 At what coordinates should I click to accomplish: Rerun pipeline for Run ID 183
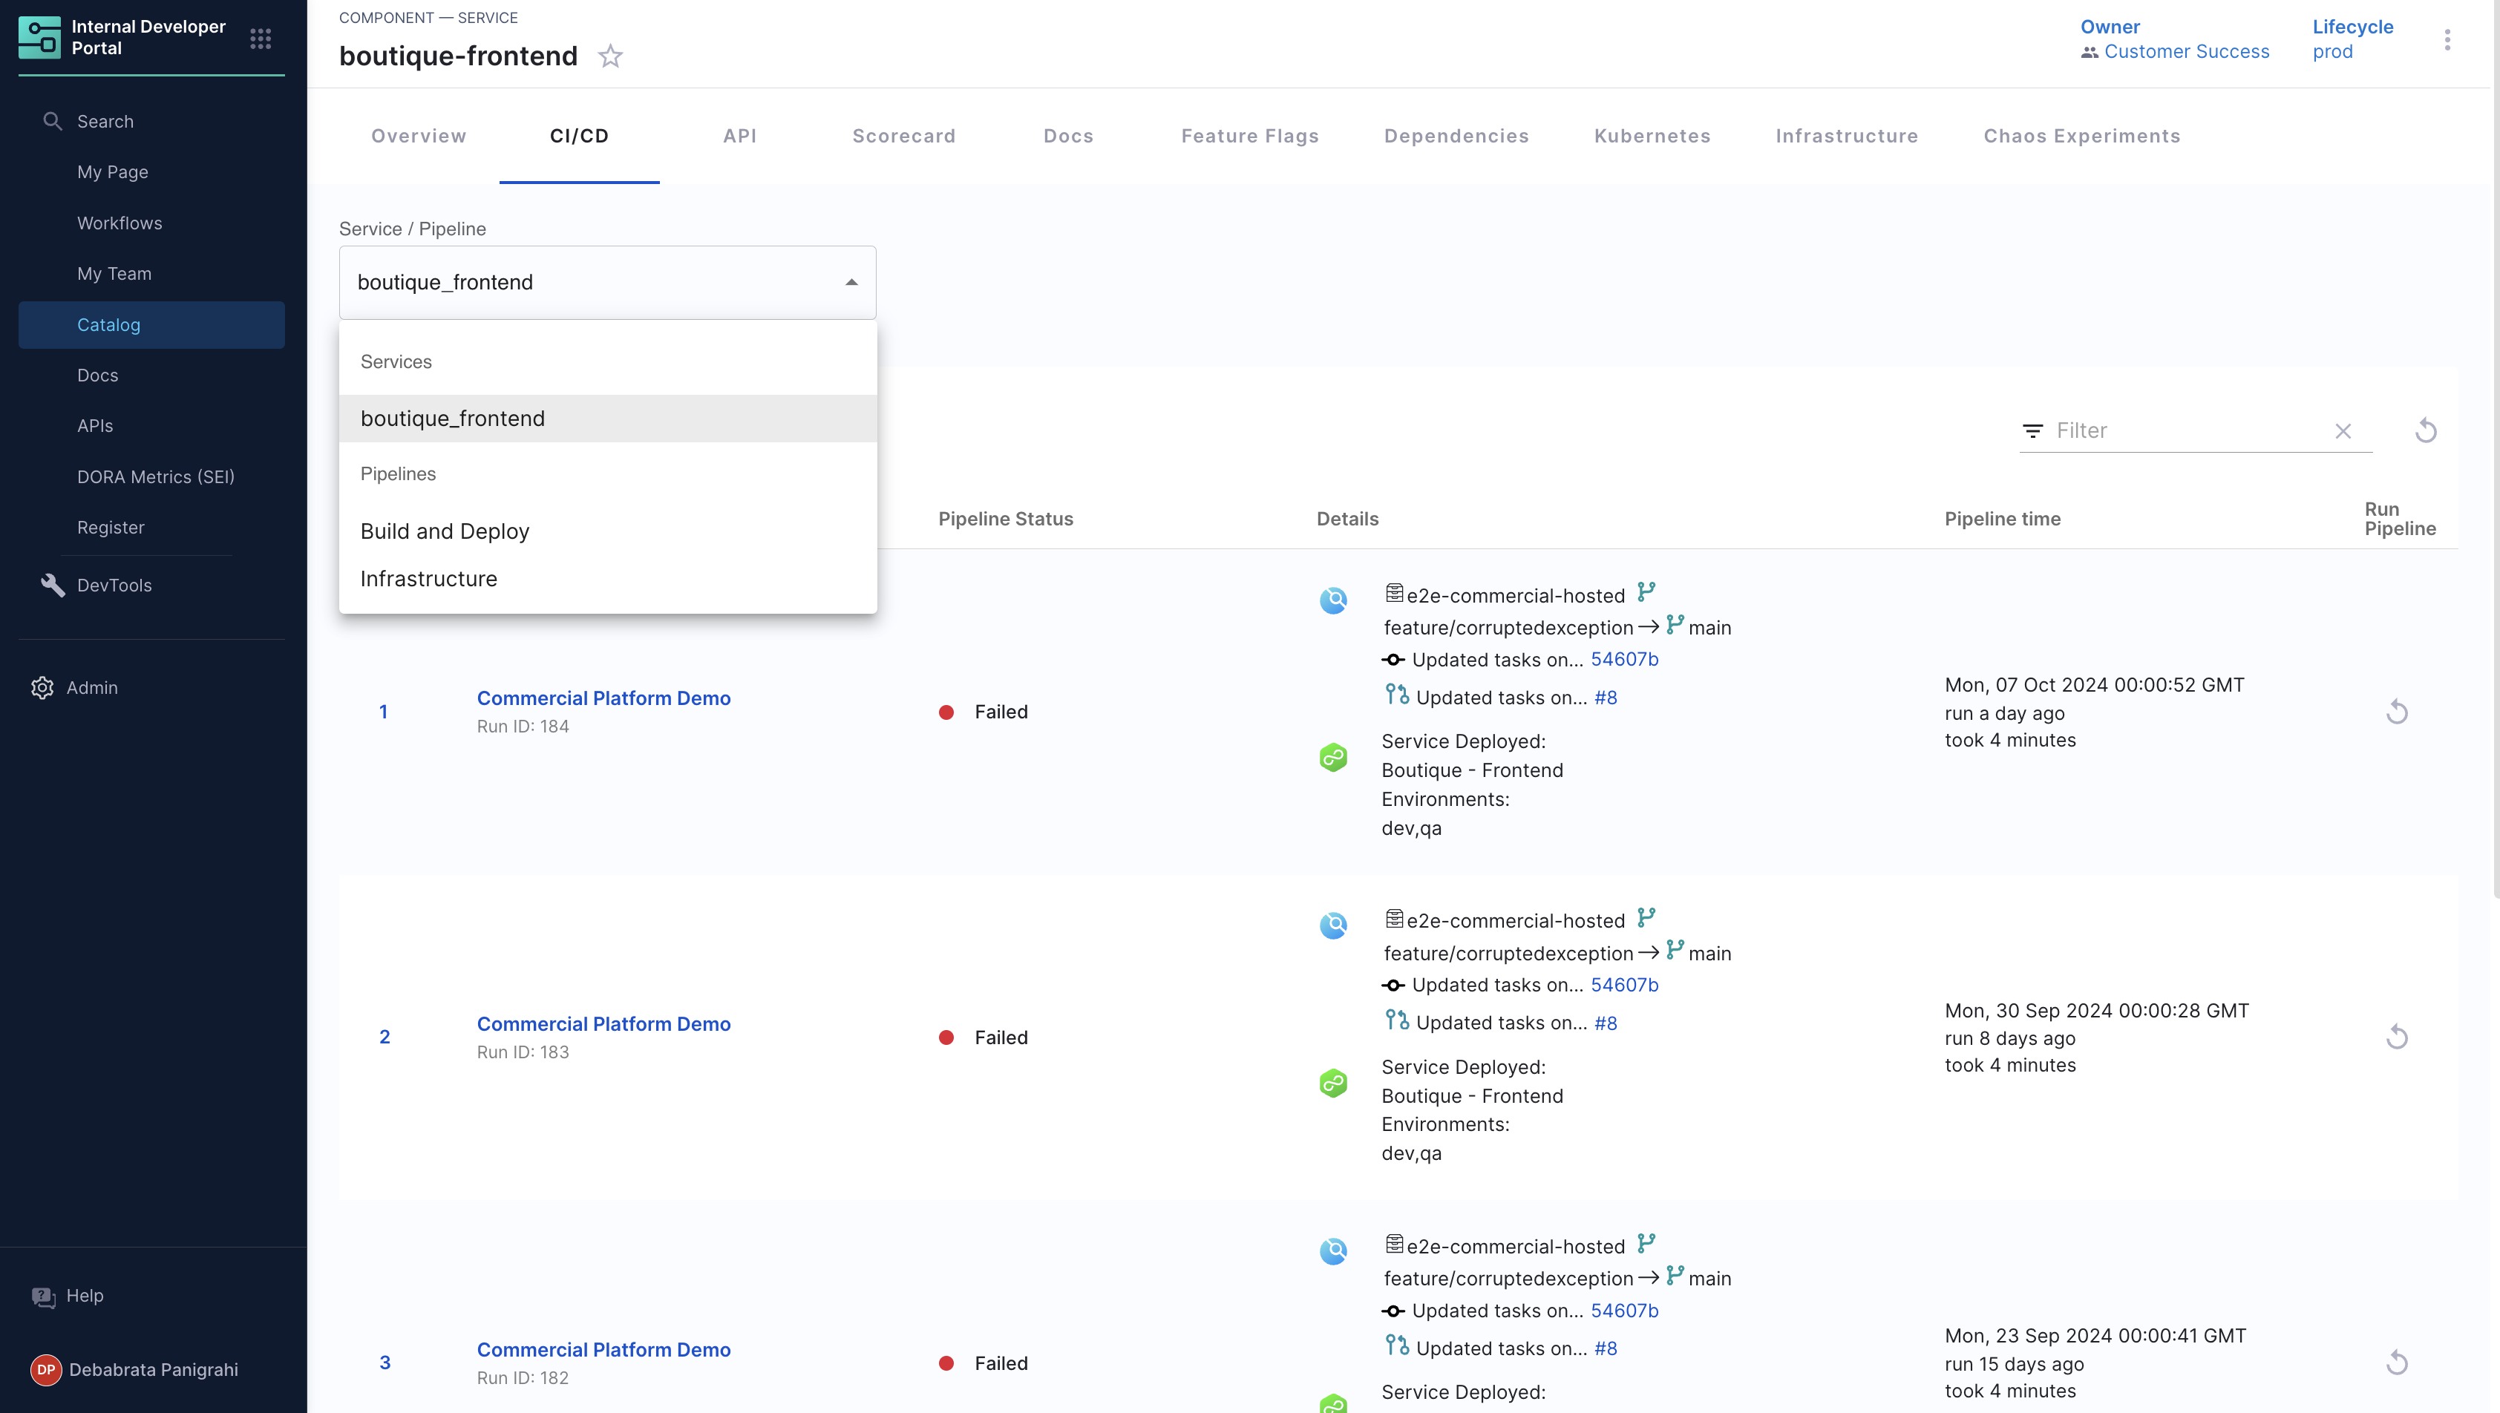(x=2396, y=1037)
